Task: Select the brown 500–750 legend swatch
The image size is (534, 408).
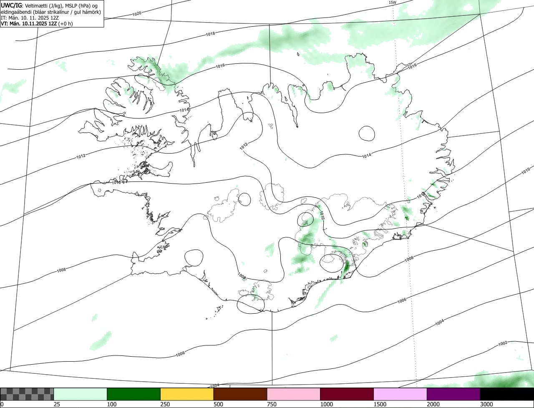Action: coord(240,394)
